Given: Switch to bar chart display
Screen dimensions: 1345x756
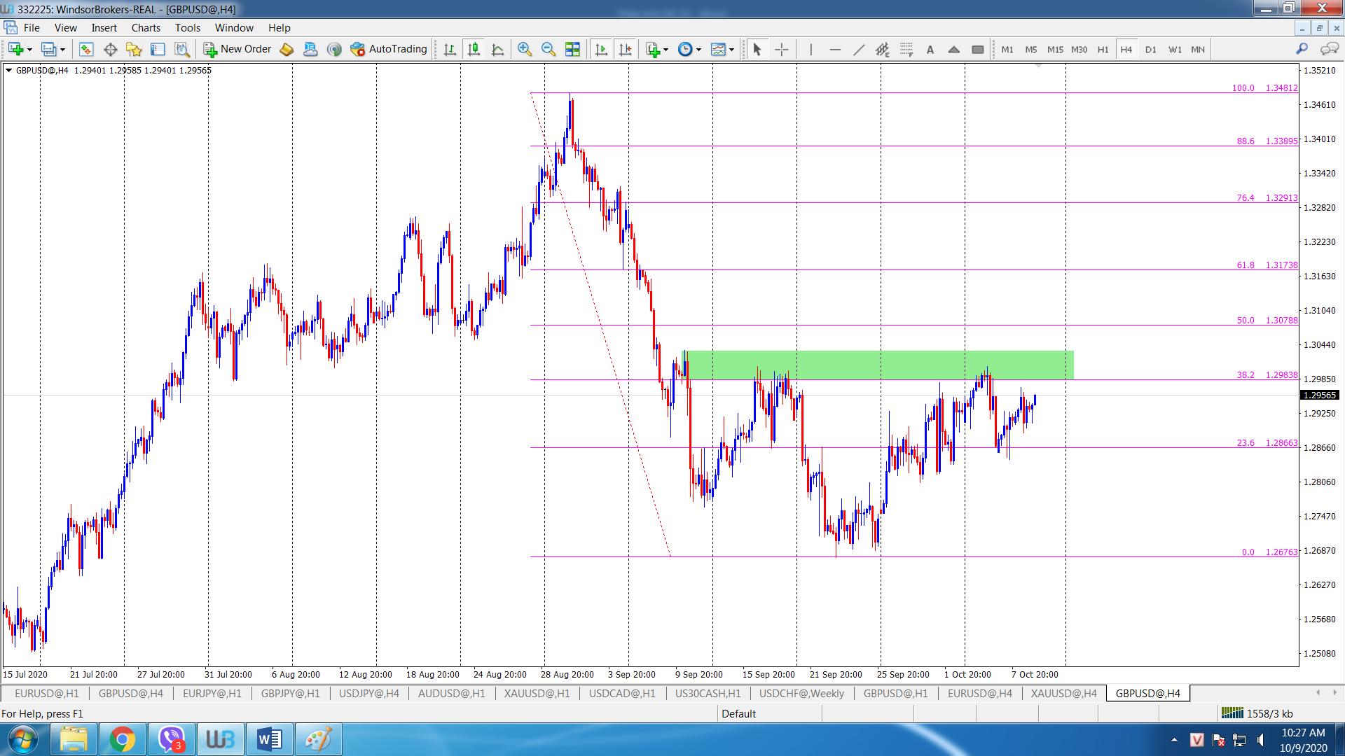Looking at the screenshot, I should [x=450, y=49].
